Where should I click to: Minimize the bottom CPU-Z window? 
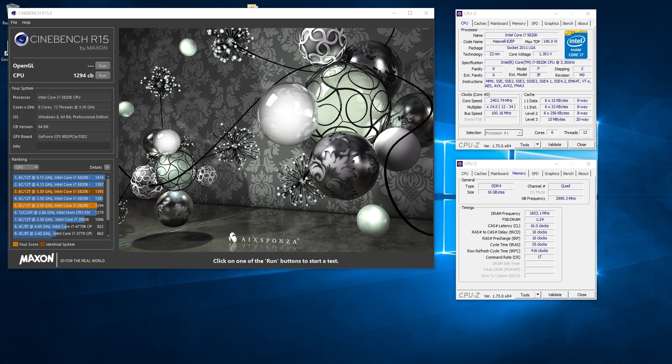pos(556,164)
